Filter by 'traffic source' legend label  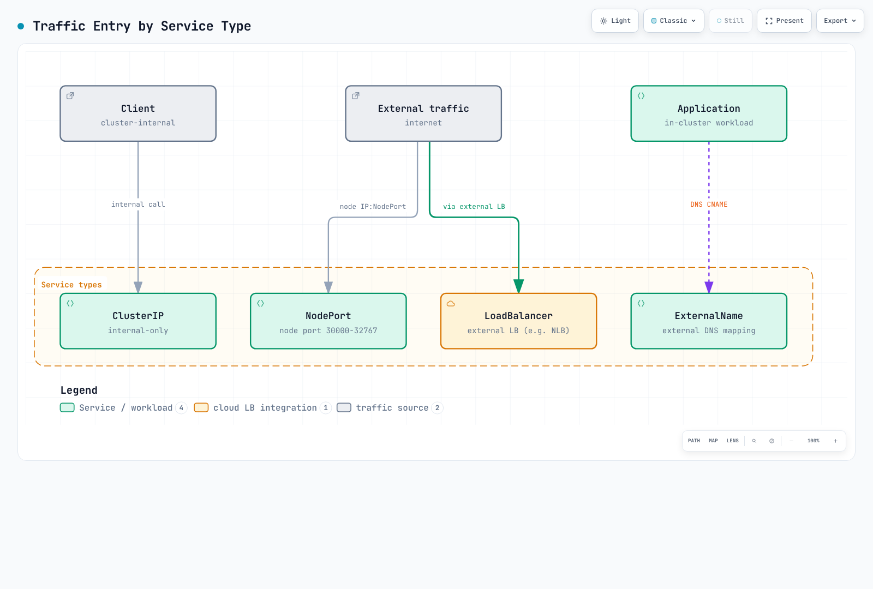point(392,408)
